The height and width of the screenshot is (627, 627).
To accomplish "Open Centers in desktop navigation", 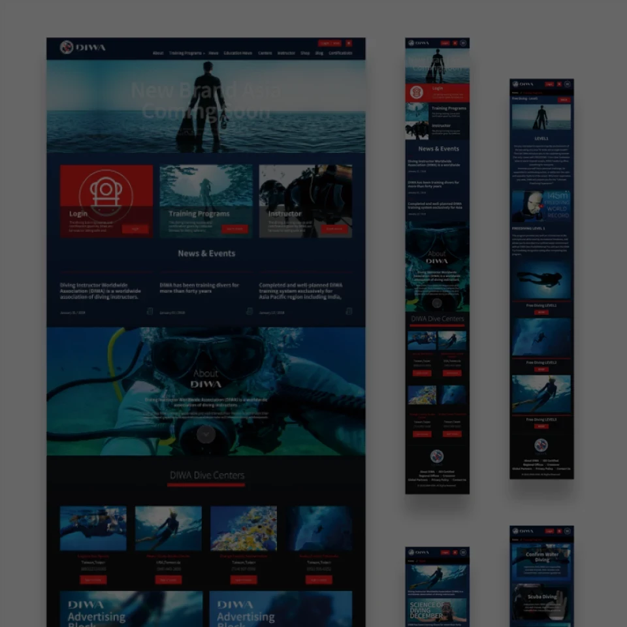I will tap(265, 53).
